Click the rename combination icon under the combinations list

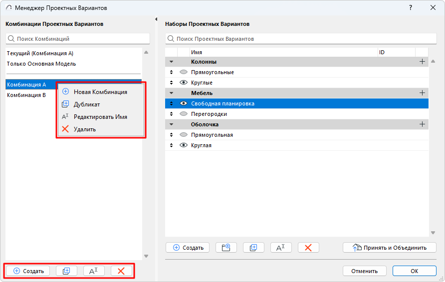94,271
